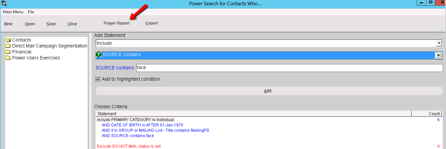This screenshot has width=446, height=149.
Task: Click New in the toolbar
Action: pyautogui.click(x=8, y=24)
